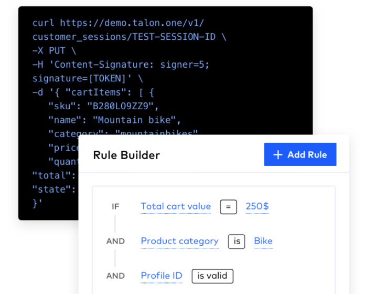Click the Mountain bike name line
Image resolution: width=365 pixels, height=294 pixels.
pos(114,120)
